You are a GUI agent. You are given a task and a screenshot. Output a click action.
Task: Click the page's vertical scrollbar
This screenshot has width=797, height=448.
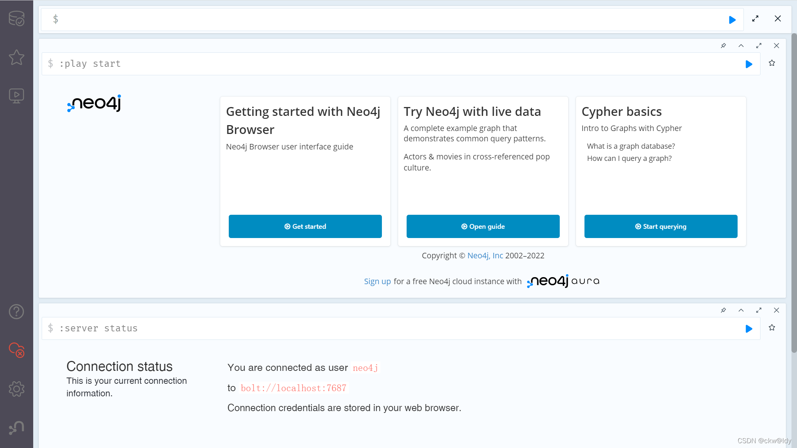(x=794, y=193)
